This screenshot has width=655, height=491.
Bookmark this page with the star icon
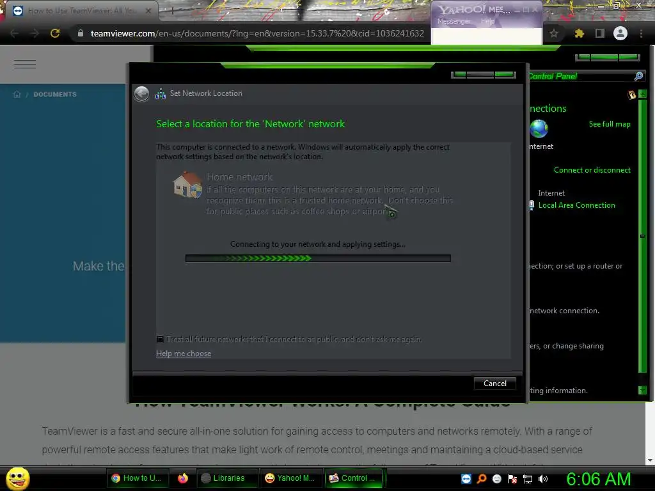point(554,33)
